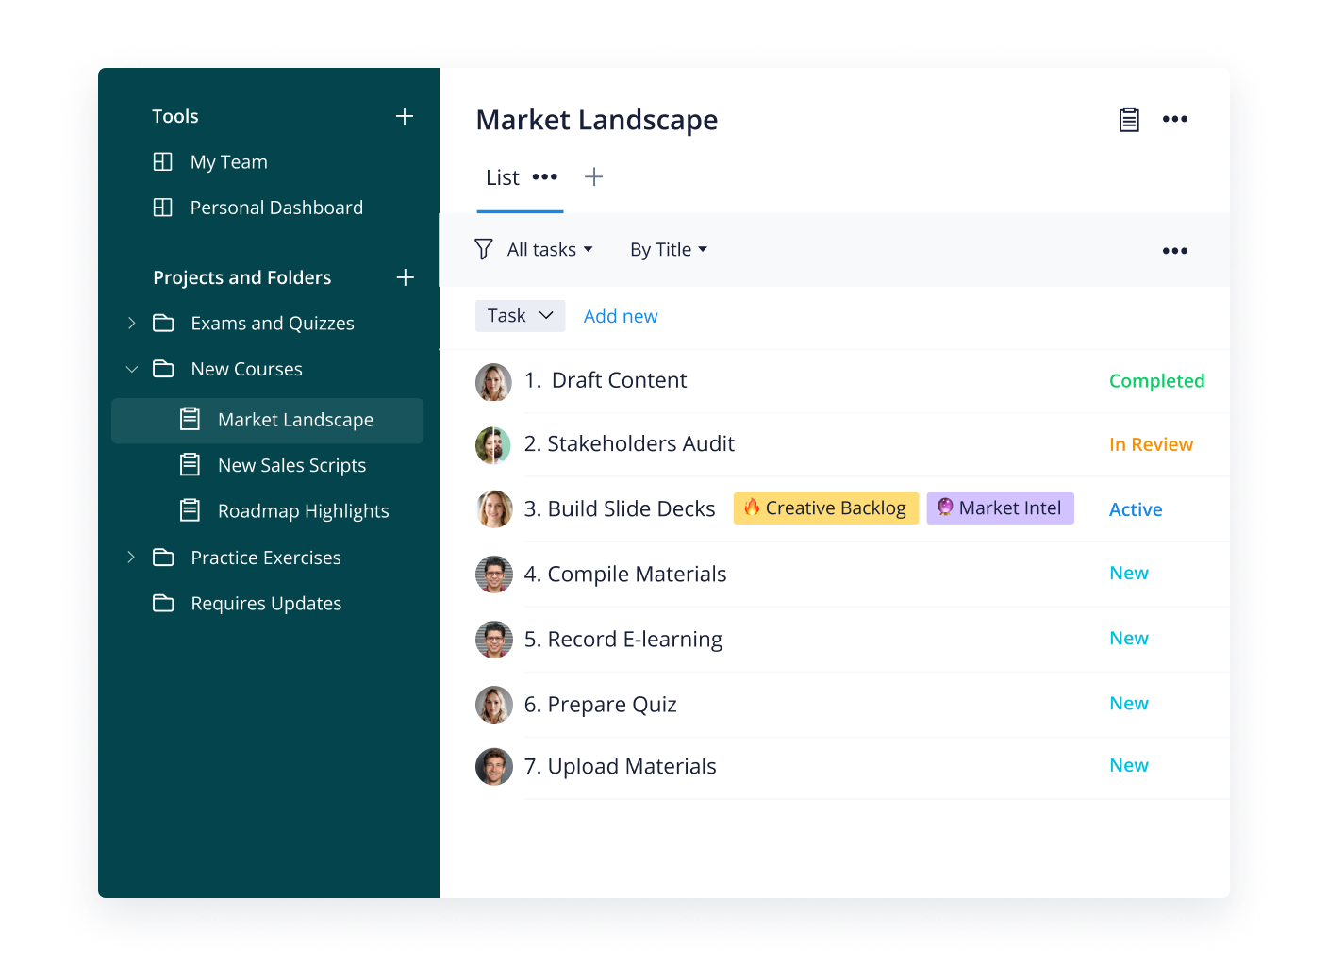Click the funnel filter icon
This screenshot has height=966, width=1328.
484,249
